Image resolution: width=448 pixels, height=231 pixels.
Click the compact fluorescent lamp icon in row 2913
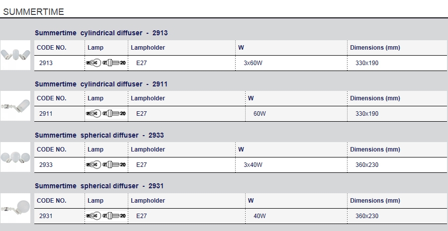(114, 63)
